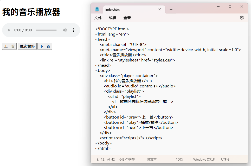Click the meta viewport line
This screenshot has width=251, height=166.
pyautogui.click(x=170, y=50)
